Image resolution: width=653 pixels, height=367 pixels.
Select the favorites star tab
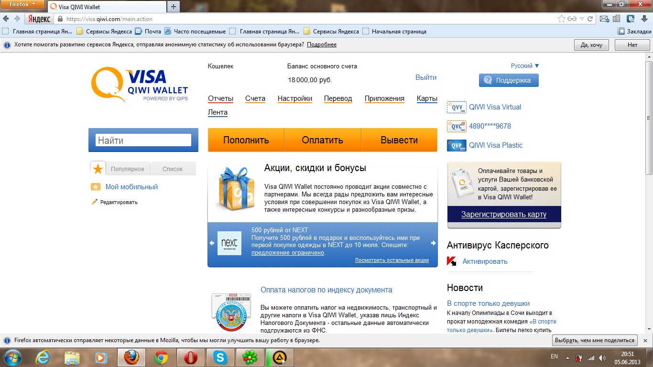[98, 169]
